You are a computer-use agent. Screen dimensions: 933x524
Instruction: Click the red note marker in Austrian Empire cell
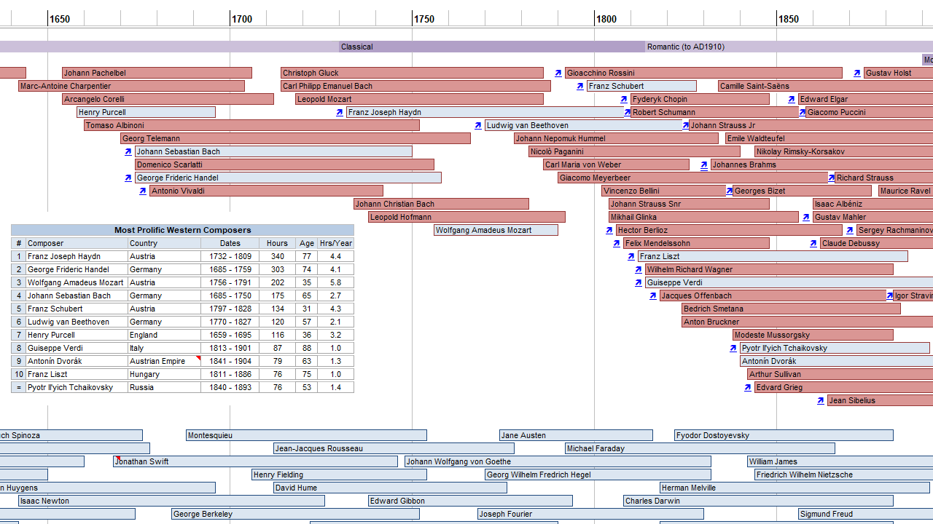pyautogui.click(x=198, y=358)
